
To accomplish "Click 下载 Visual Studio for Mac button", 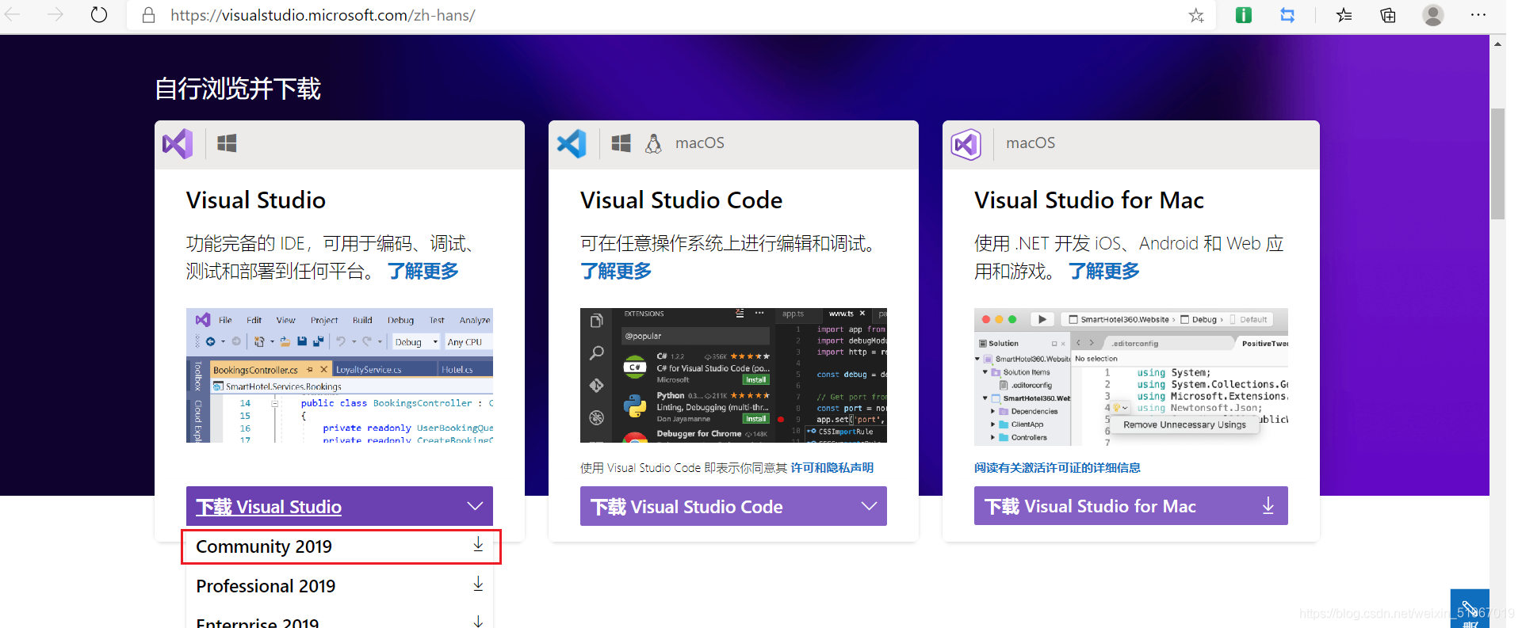I will 1131,505.
